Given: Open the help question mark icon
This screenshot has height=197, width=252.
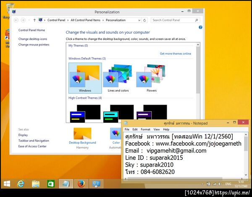Looking at the screenshot, I should point(200,27).
